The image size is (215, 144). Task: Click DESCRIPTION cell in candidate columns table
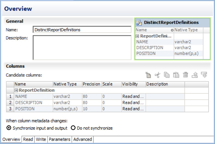(33, 103)
